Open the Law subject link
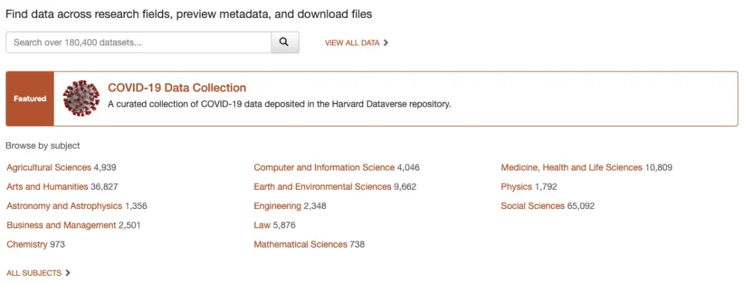 pyautogui.click(x=261, y=225)
